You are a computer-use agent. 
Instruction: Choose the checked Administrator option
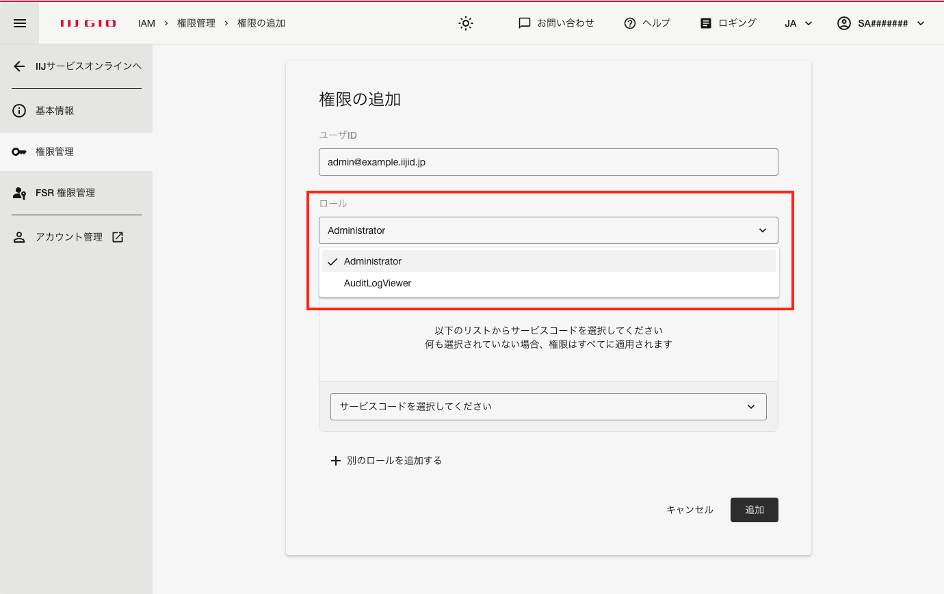[373, 261]
